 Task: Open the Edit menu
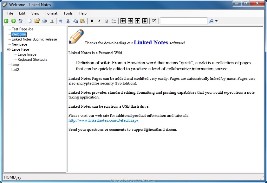click(x=22, y=13)
